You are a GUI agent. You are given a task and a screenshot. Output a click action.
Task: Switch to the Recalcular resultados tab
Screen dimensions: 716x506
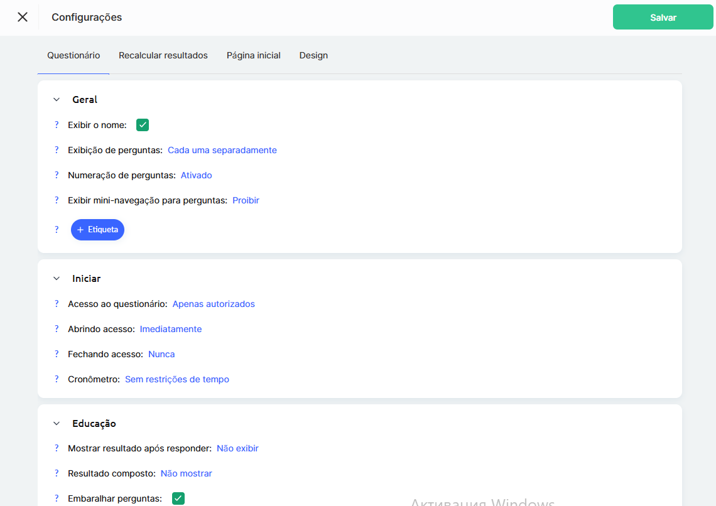click(163, 55)
